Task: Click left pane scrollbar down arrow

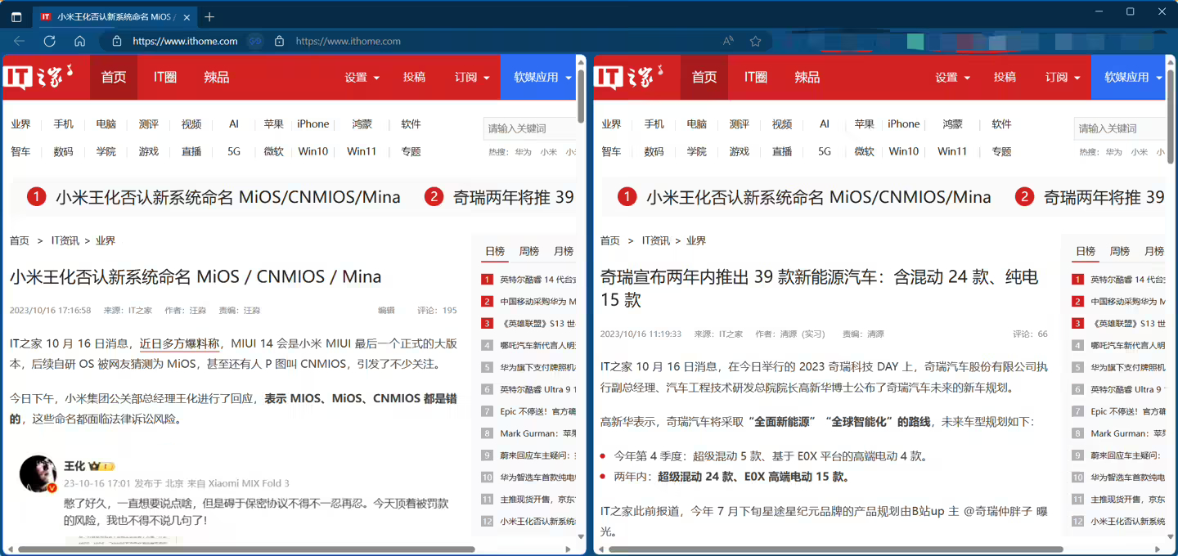Action: pos(581,537)
